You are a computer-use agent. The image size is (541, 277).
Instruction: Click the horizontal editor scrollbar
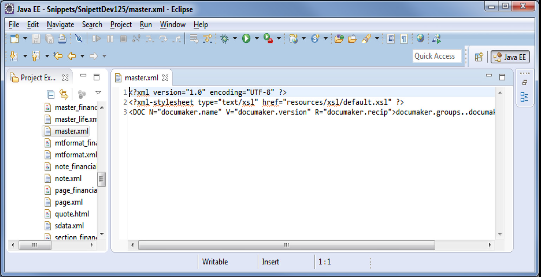(286, 245)
